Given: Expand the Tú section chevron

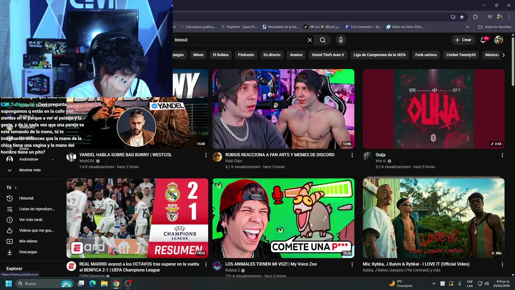Looking at the screenshot, I should point(16,188).
